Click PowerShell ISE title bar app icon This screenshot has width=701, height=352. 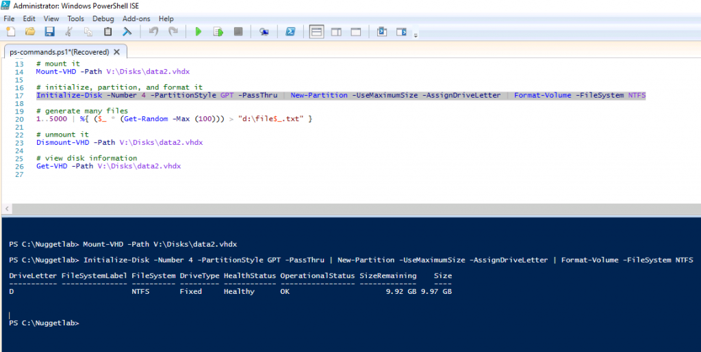pos(7,7)
